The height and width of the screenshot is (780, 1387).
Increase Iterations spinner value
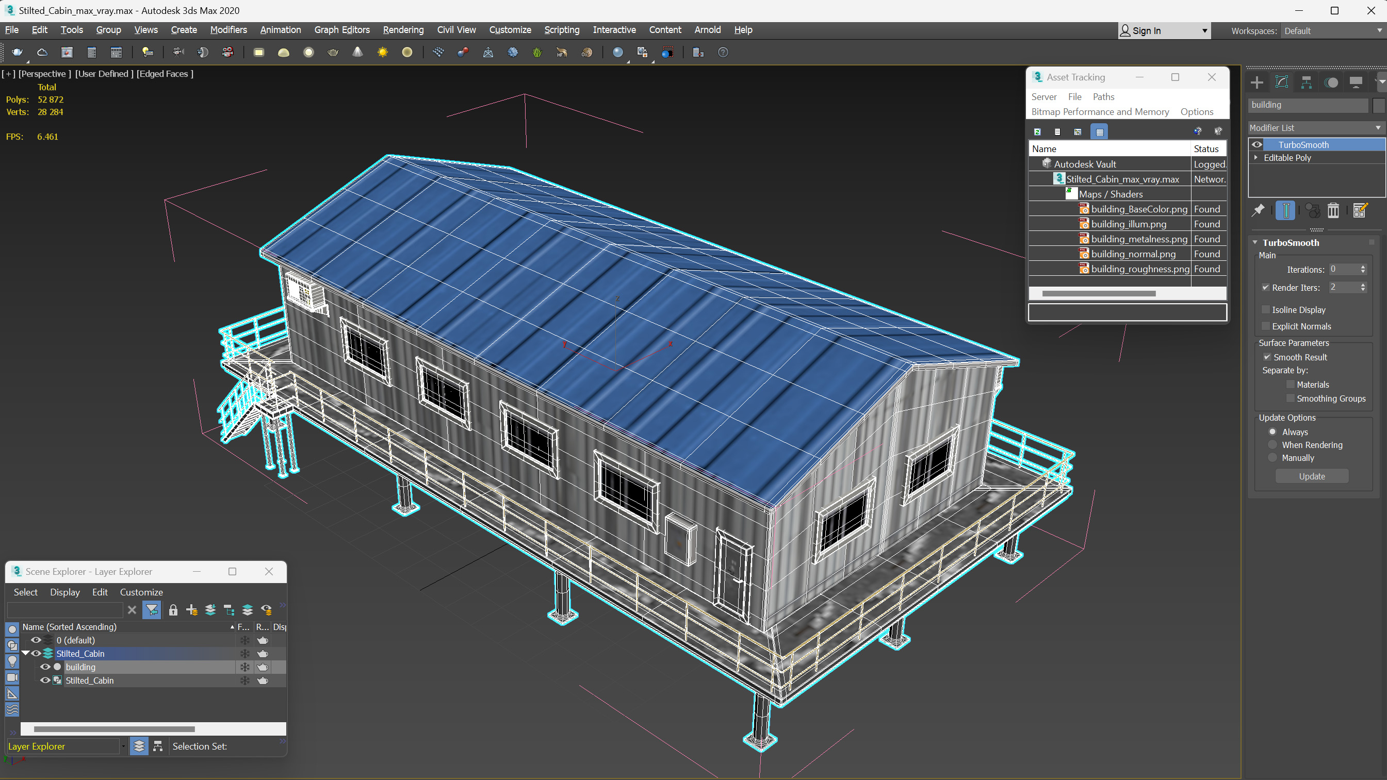pyautogui.click(x=1363, y=267)
